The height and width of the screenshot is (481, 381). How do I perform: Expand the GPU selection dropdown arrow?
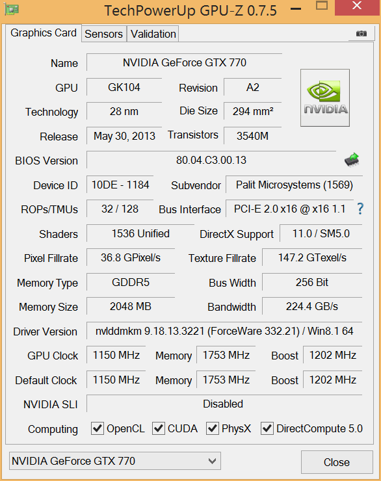tap(212, 461)
